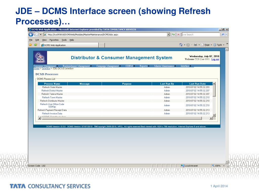This screenshot has height=194, width=259.
Task: Open the Page menu in command bar
Action: (206, 45)
